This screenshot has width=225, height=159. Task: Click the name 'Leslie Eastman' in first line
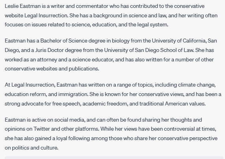(x=23, y=6)
